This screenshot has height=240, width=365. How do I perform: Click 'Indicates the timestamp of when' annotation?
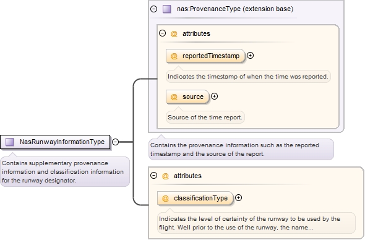point(248,76)
